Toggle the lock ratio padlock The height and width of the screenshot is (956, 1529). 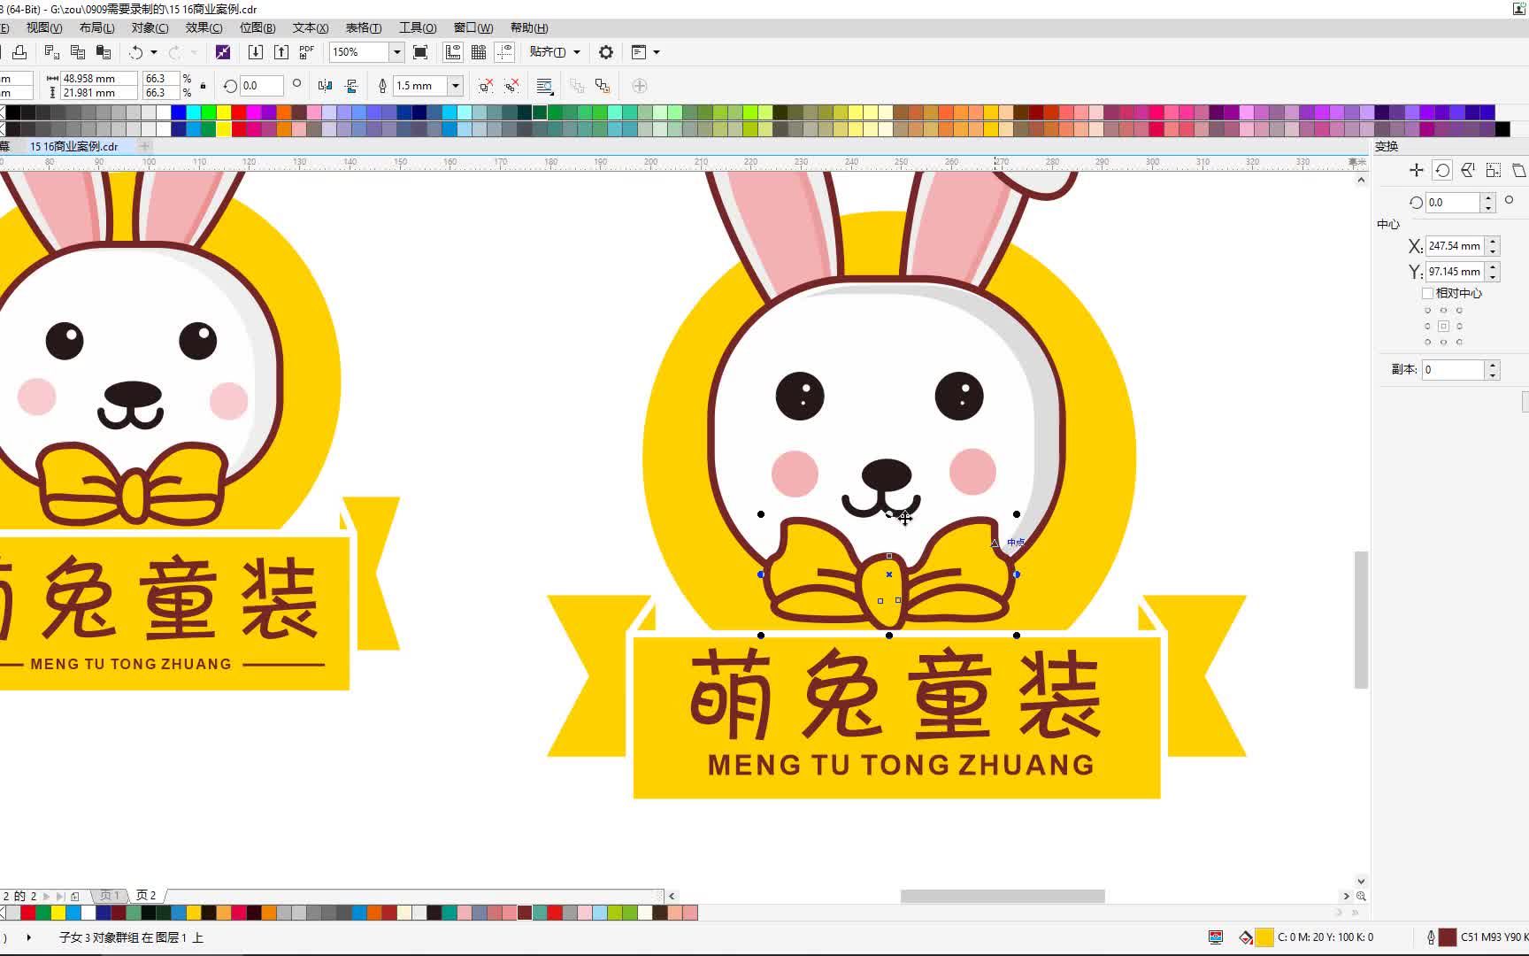(204, 86)
